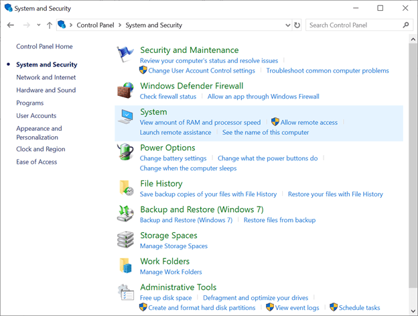Expand the address bar history dropdown

pos(288,25)
